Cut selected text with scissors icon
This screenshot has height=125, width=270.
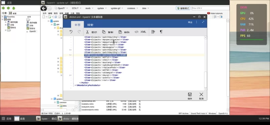91,32
